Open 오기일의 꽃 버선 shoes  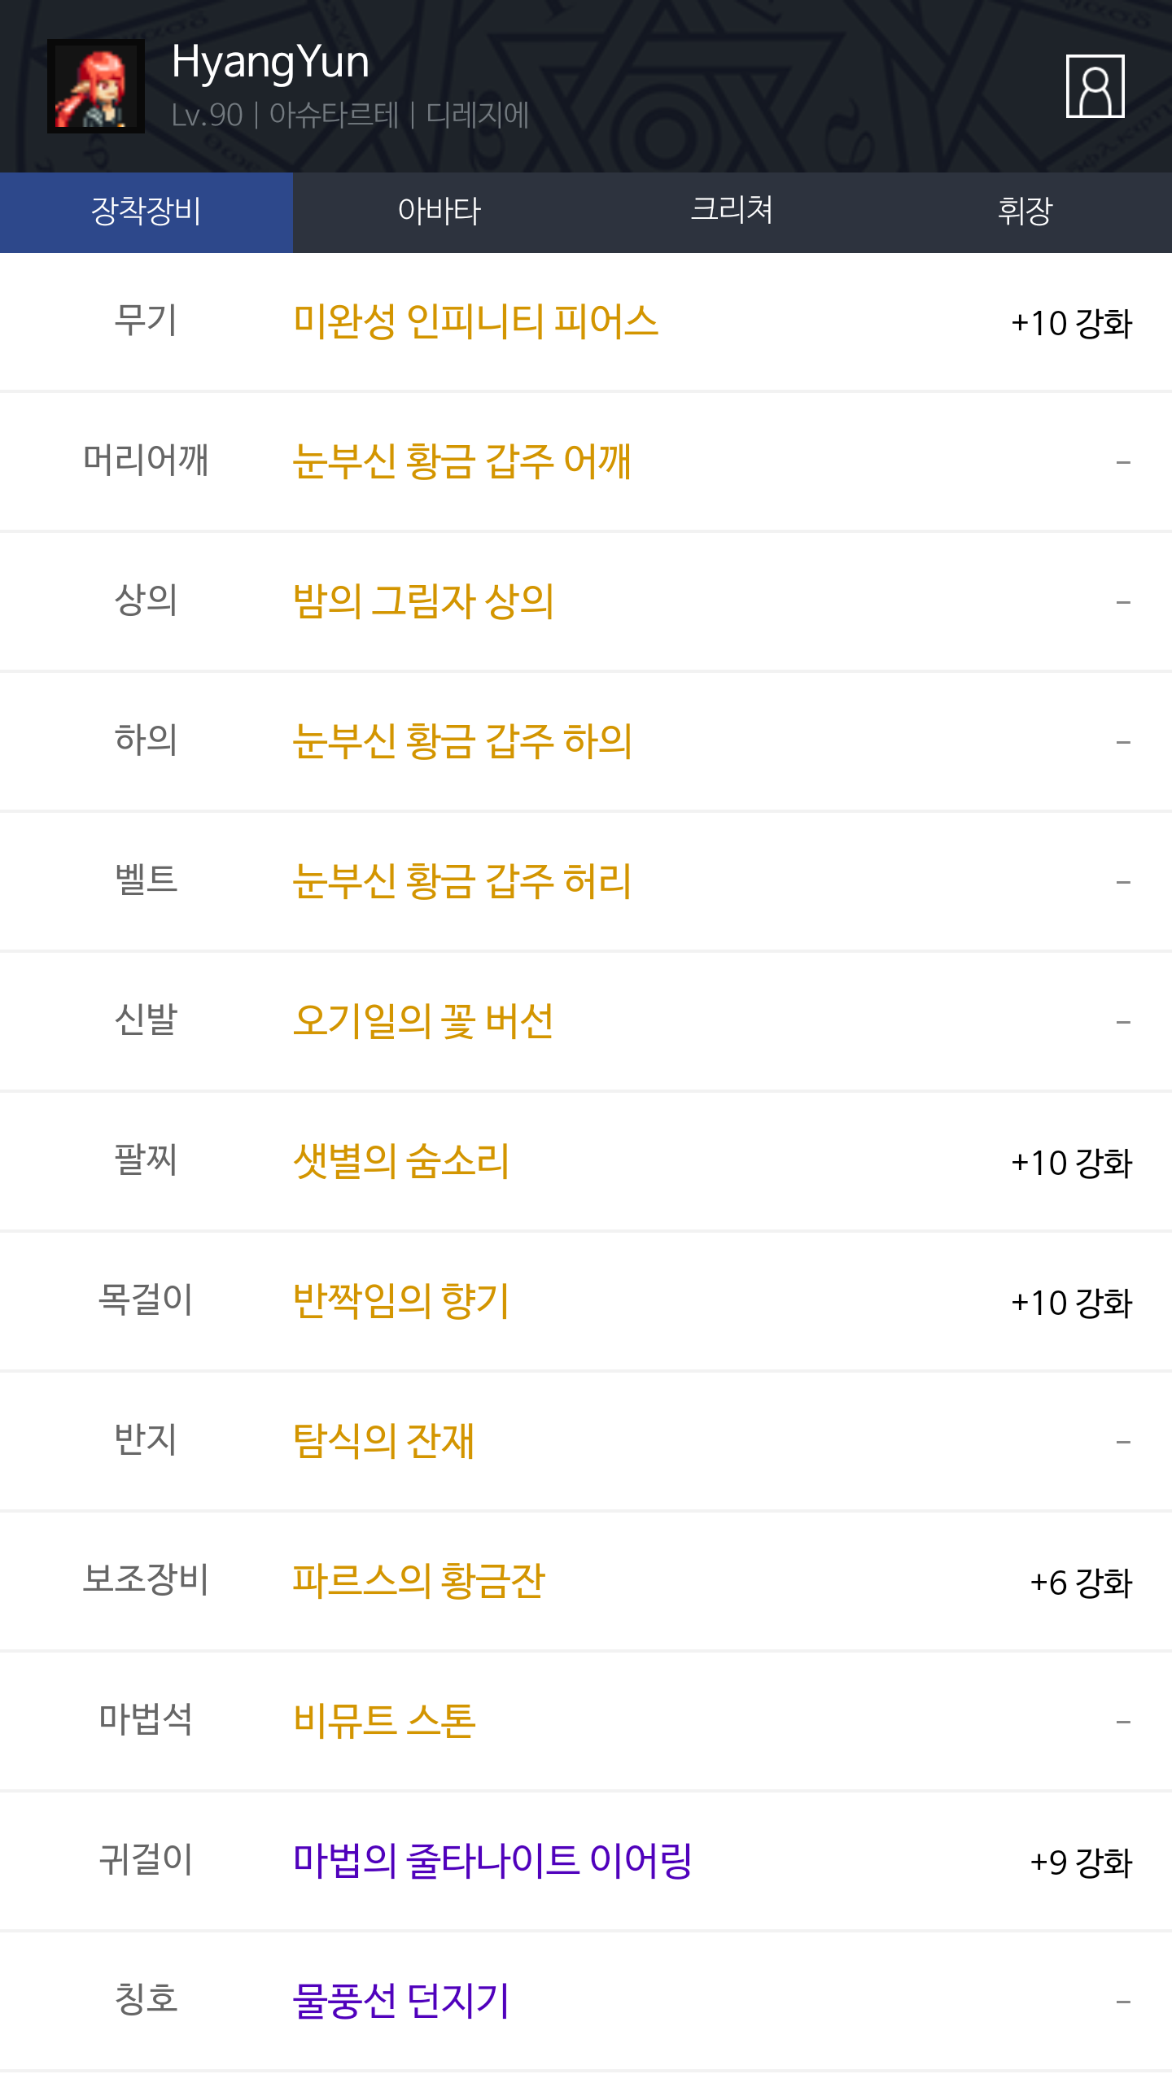click(423, 1021)
